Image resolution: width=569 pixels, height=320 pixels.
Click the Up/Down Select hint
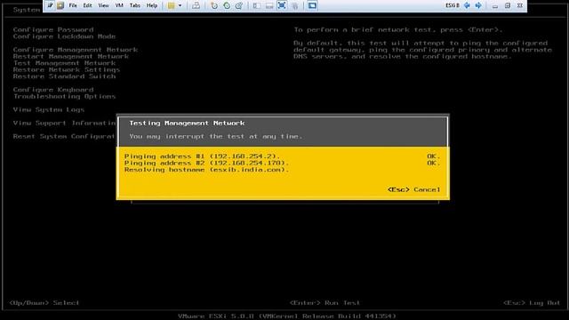tap(44, 302)
